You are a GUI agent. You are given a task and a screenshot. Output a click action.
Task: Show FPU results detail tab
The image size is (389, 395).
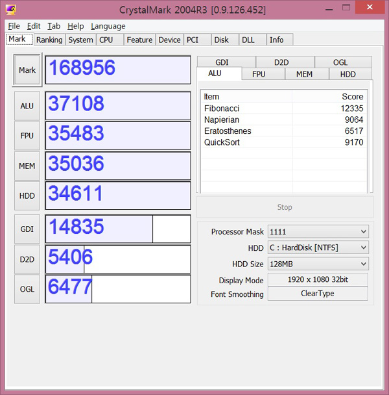tap(263, 74)
